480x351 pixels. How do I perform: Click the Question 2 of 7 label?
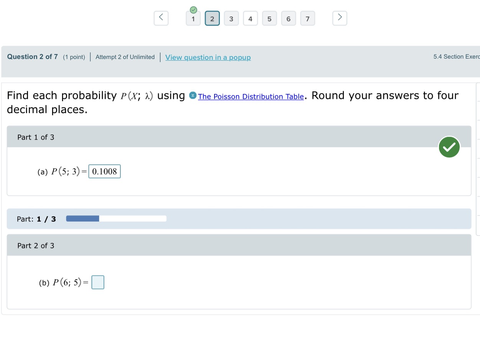coord(33,57)
